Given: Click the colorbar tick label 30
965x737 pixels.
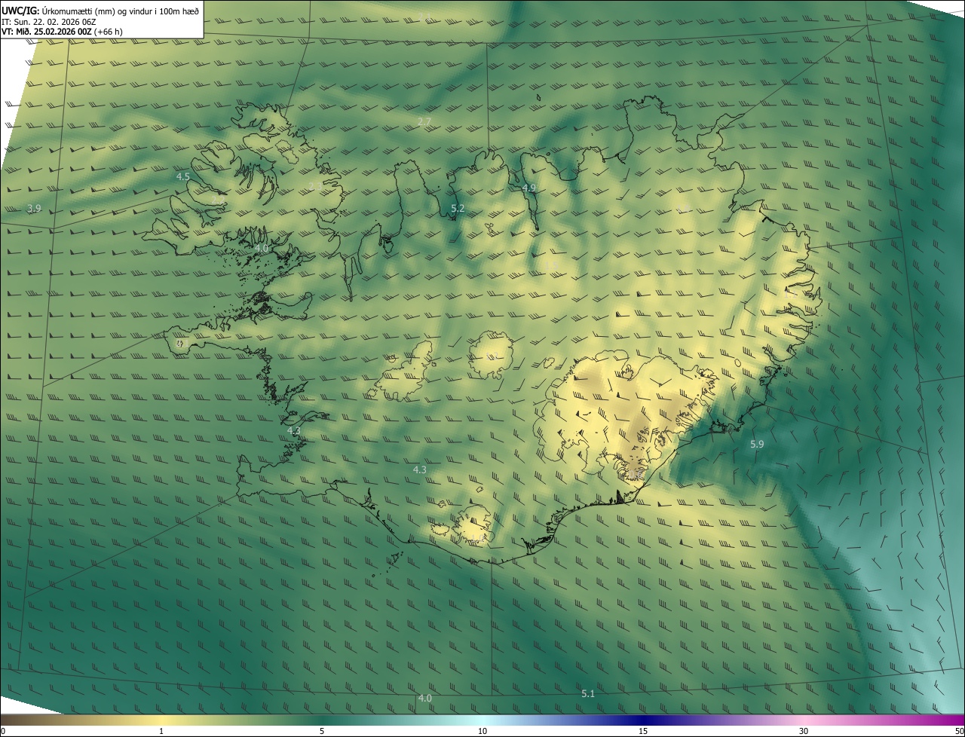Looking at the screenshot, I should point(804,732).
